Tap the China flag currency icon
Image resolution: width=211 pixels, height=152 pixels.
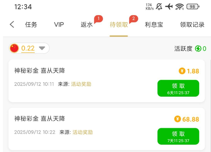14,48
